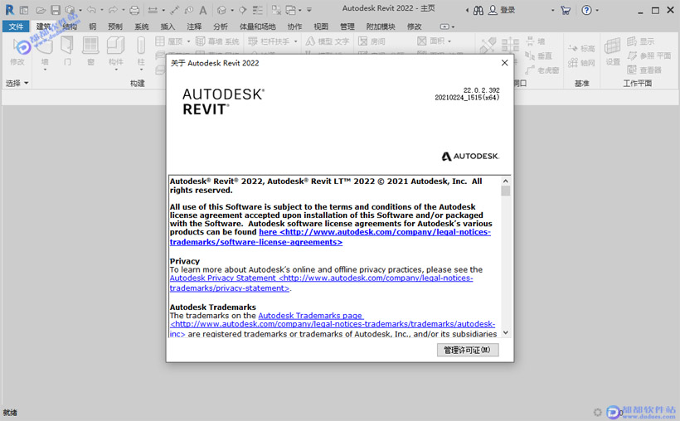Screen dimensions: 680x421
Task: Click the Help question mark icon
Action: (586, 10)
